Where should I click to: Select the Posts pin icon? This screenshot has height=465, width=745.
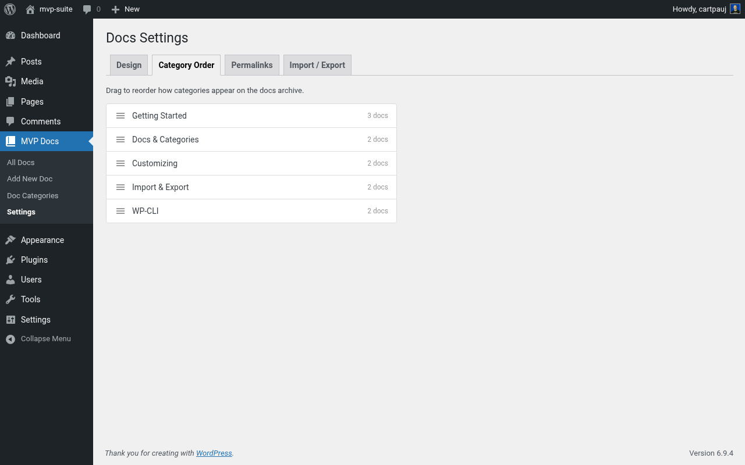coord(12,62)
